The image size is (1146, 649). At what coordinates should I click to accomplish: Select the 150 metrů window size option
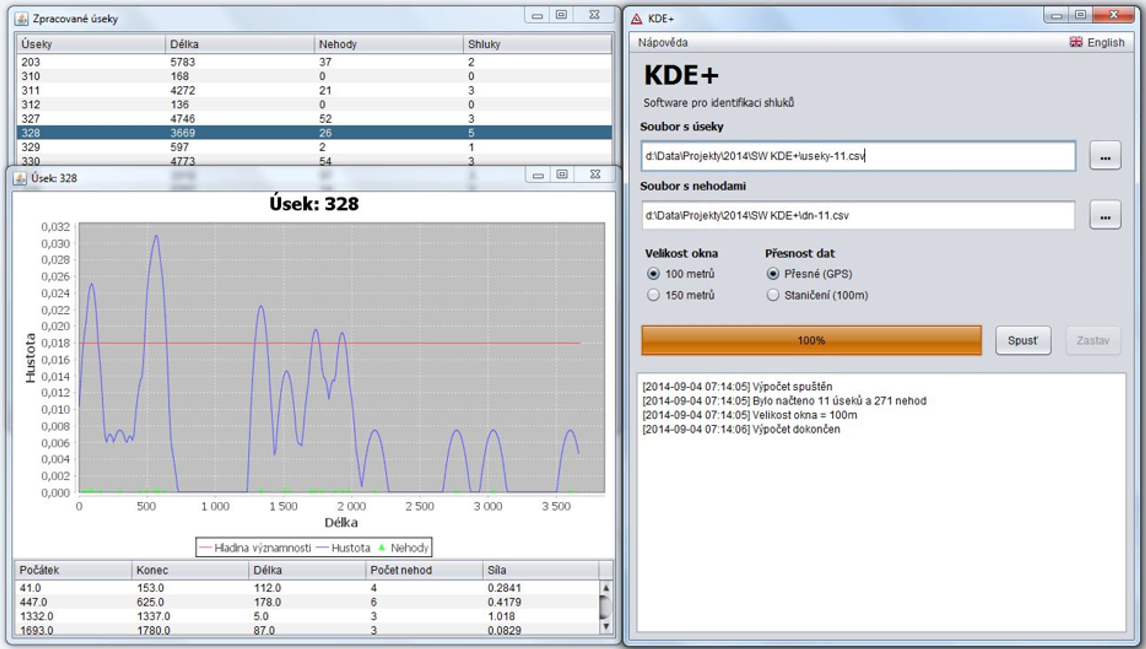pos(652,296)
